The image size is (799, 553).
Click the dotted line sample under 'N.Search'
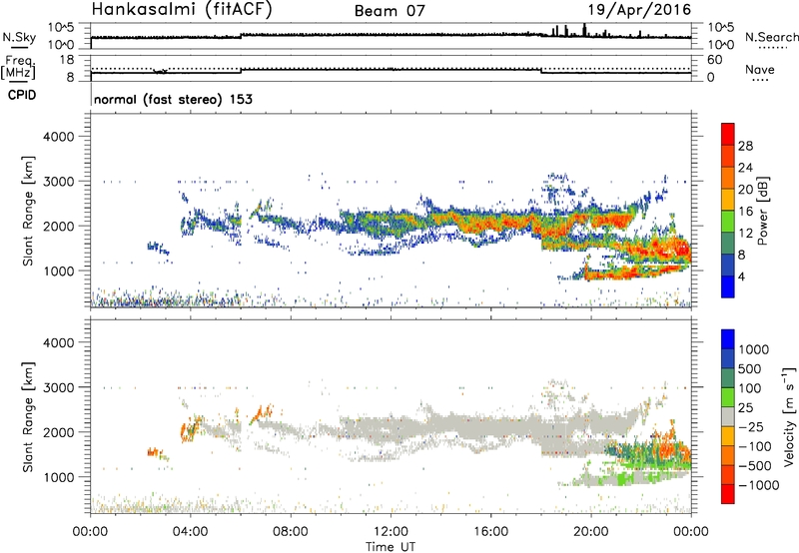(x=773, y=48)
